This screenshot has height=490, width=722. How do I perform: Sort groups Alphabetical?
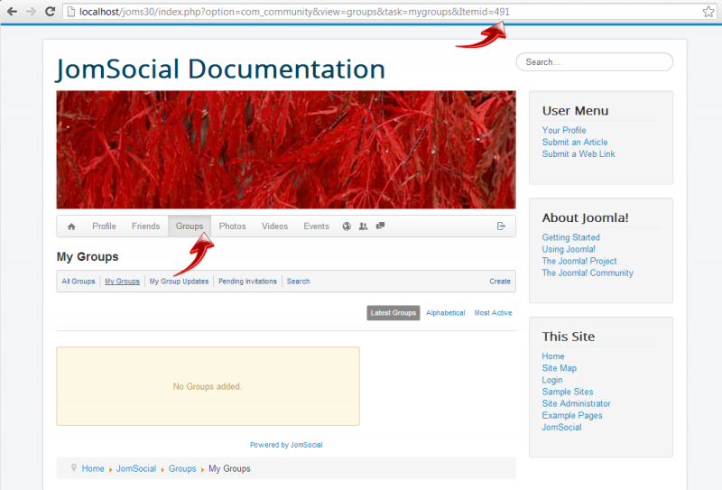[445, 313]
